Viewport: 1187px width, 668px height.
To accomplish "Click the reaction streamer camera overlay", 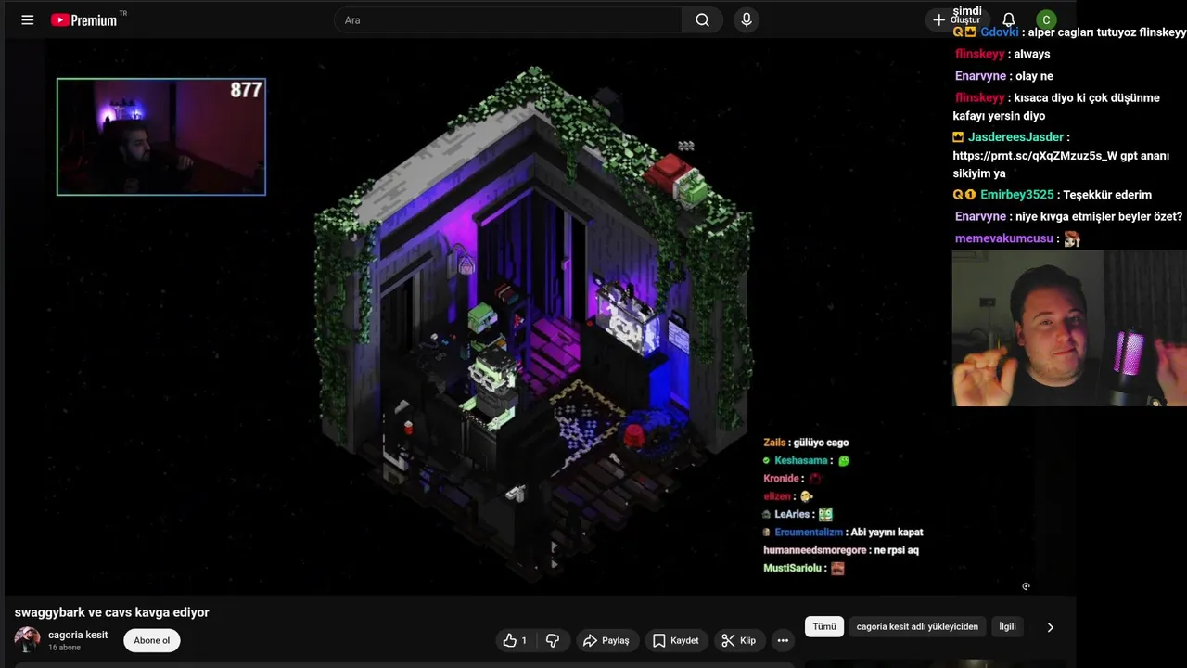I will coord(1069,328).
